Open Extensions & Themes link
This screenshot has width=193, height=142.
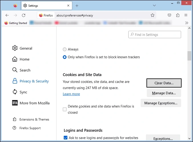31,119
